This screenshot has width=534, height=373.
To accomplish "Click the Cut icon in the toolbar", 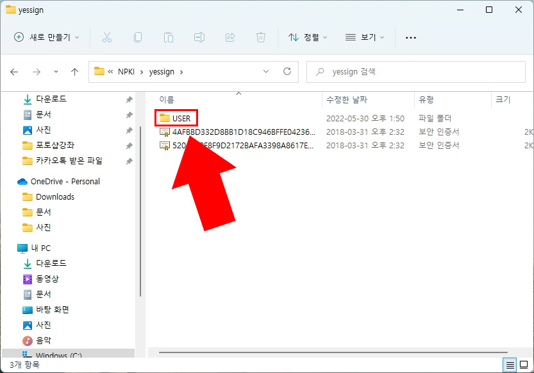I will 107,37.
